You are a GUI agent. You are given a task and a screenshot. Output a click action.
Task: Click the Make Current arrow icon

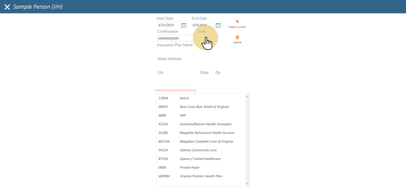[x=237, y=22]
